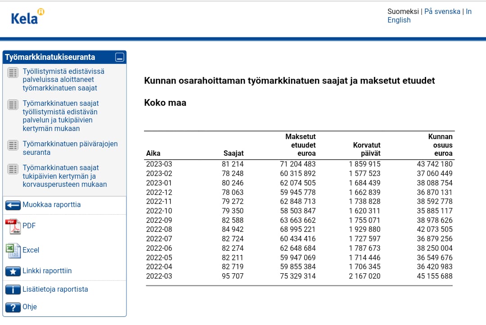This screenshot has width=486, height=325.
Task: Open Ohje help link
Action: (x=30, y=307)
